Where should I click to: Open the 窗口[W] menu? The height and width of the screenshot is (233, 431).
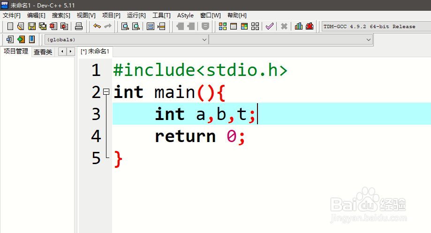(x=211, y=15)
